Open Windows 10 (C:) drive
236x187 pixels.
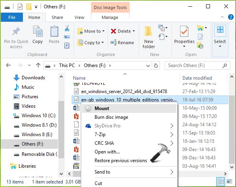[39, 116]
